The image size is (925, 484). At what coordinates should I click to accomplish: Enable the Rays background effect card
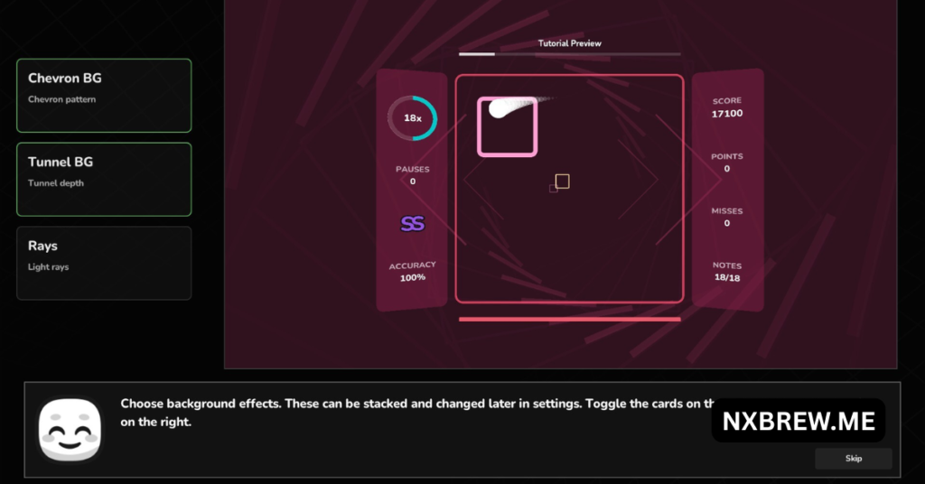point(104,263)
